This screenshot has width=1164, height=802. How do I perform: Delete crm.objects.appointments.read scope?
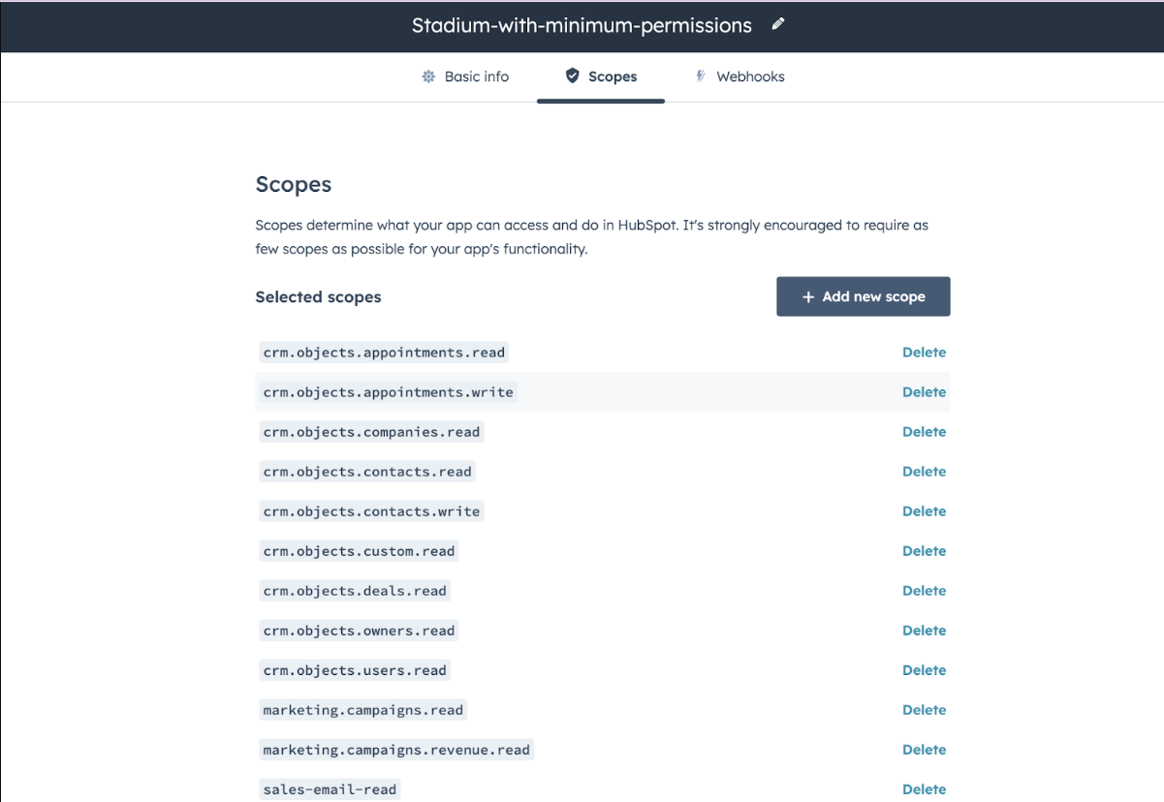[x=924, y=353]
